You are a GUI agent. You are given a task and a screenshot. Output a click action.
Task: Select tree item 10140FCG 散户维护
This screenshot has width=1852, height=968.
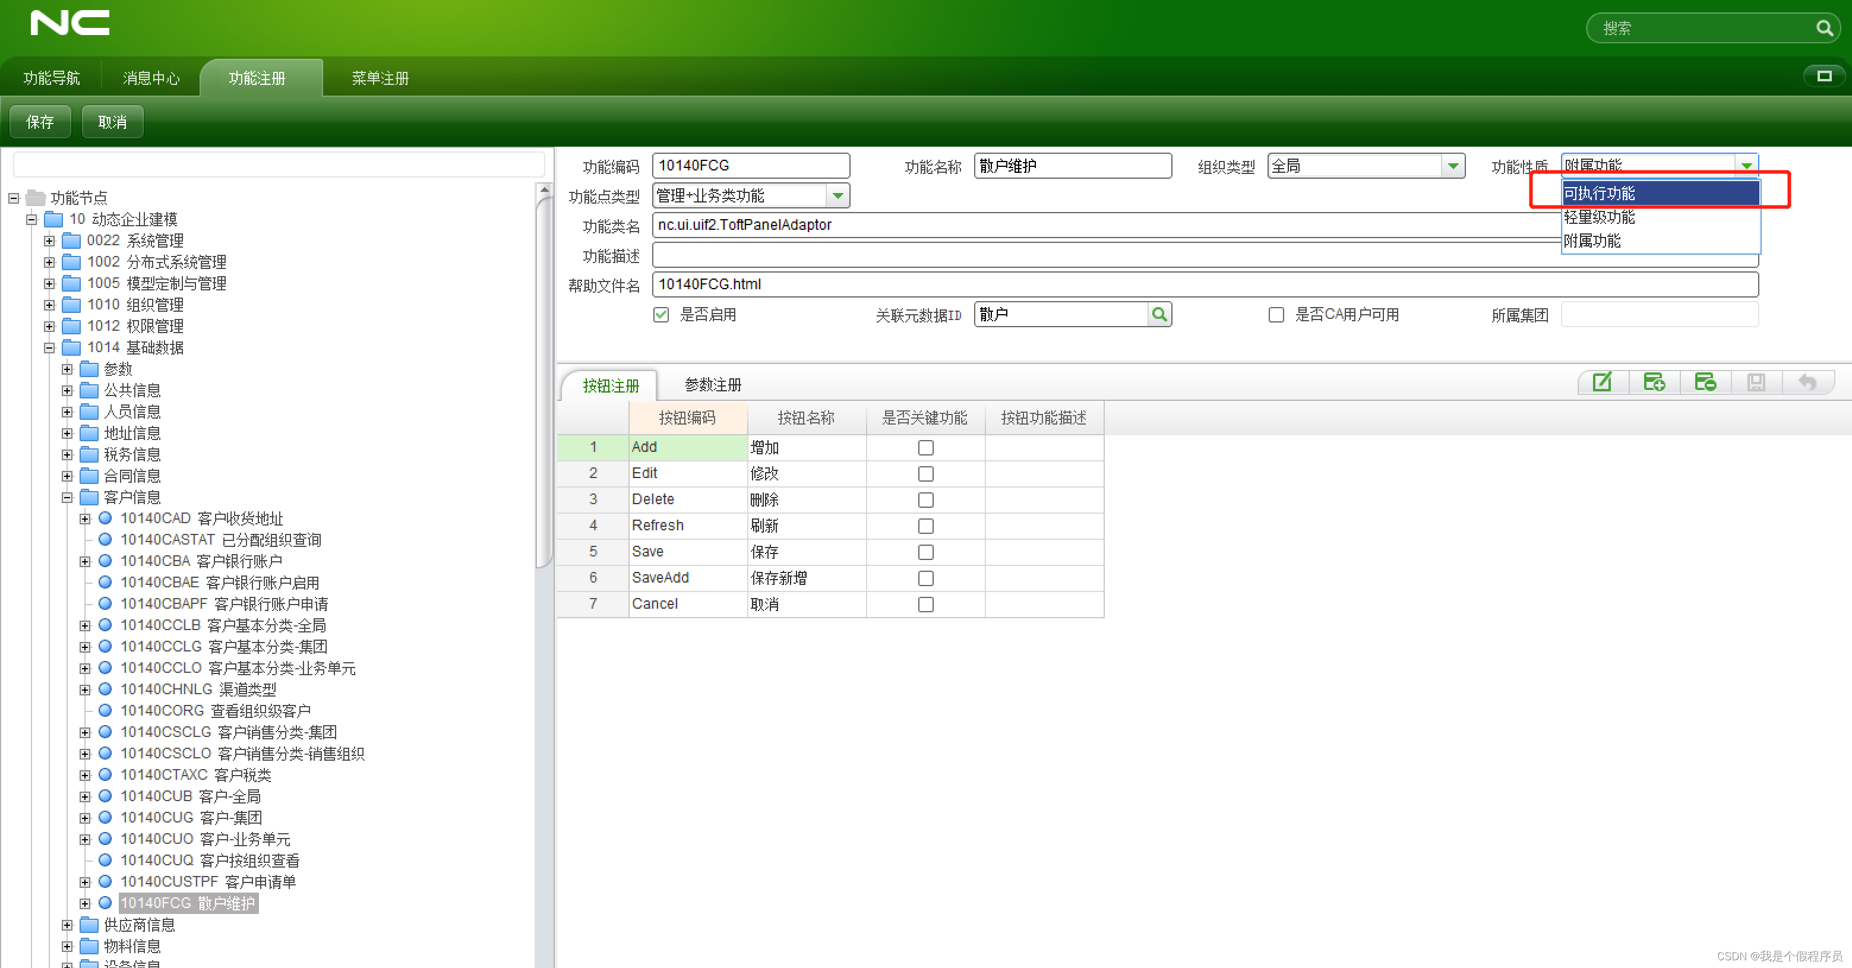click(188, 903)
